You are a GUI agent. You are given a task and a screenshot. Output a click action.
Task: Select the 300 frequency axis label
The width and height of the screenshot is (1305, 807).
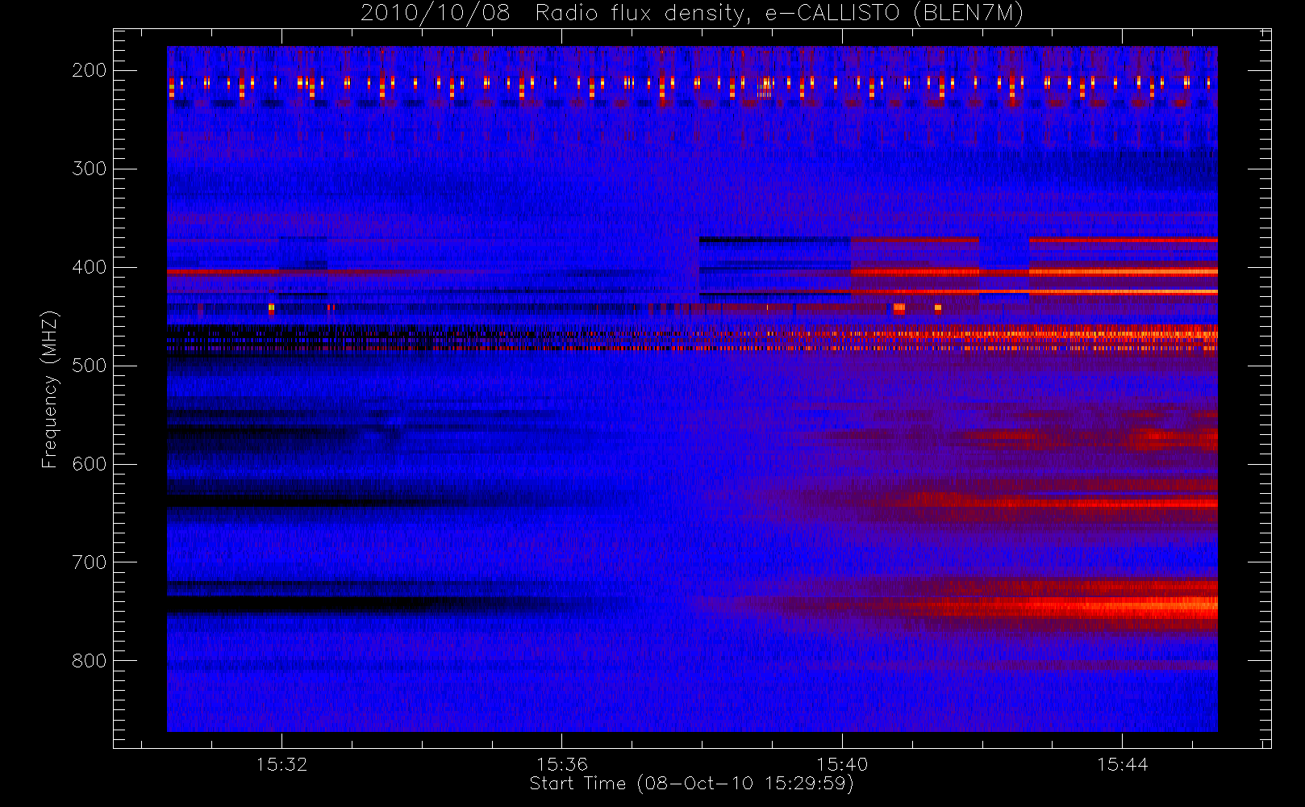pos(90,169)
